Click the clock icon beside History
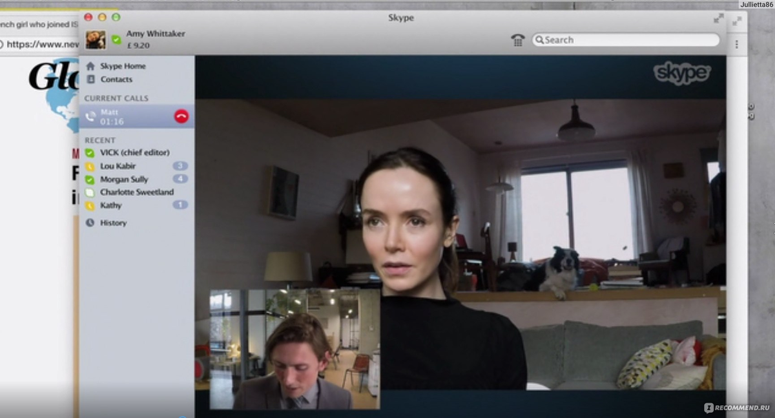 (90, 222)
